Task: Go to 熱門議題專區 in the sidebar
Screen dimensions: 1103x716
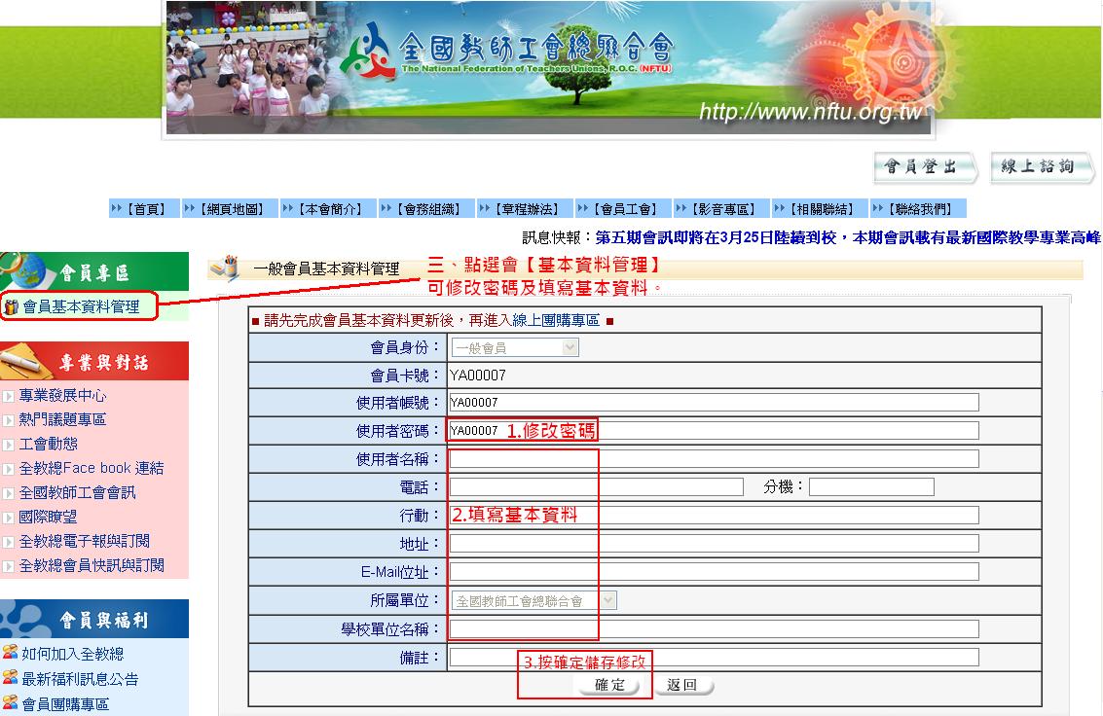Action: click(62, 419)
